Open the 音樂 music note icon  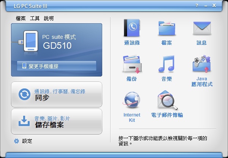pos(167,64)
